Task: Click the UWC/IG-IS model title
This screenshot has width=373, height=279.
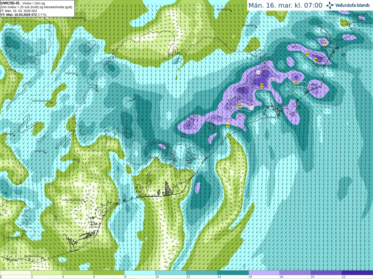Action: pyautogui.click(x=10, y=3)
